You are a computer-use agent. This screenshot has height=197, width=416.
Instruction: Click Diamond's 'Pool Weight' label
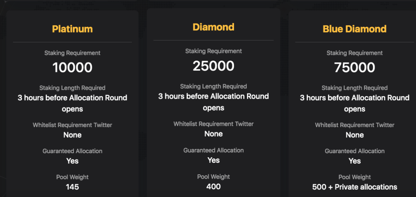(214, 177)
